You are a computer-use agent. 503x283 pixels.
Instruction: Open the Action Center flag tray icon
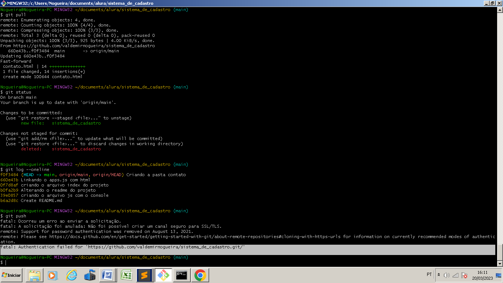464,275
